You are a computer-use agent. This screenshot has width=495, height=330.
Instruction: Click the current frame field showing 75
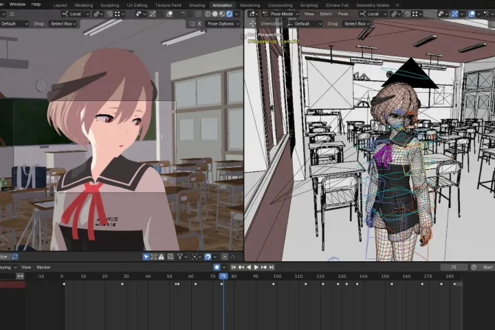(454, 267)
